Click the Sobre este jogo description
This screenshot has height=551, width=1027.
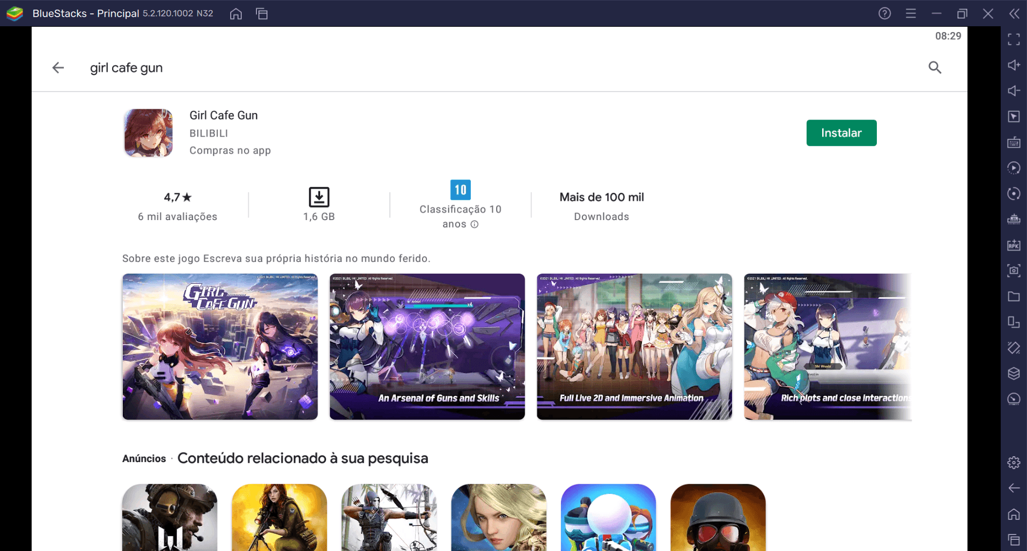(x=276, y=259)
